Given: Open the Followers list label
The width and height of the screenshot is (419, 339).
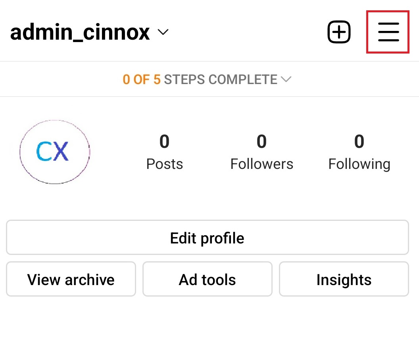Looking at the screenshot, I should pyautogui.click(x=262, y=164).
